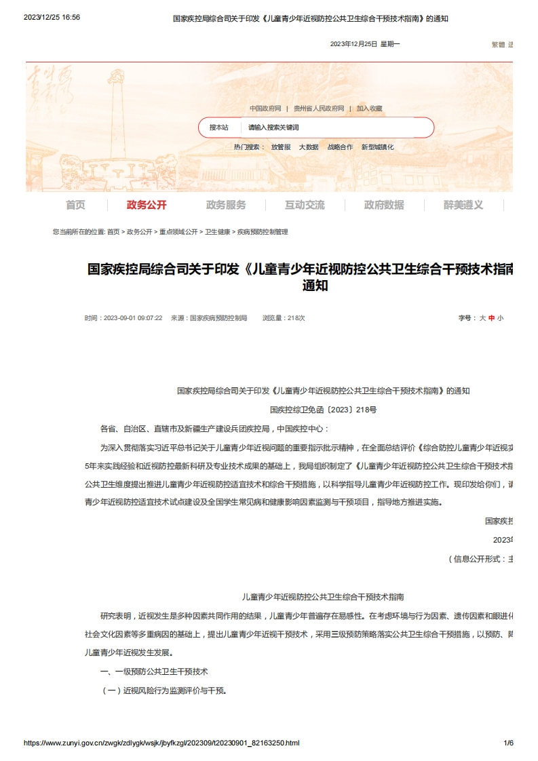
Task: Search hot keyword 放管服
Action: coord(281,147)
